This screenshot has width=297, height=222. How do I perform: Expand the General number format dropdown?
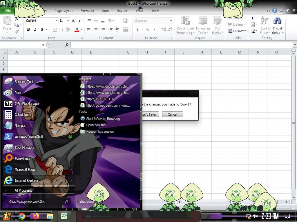click(171, 21)
